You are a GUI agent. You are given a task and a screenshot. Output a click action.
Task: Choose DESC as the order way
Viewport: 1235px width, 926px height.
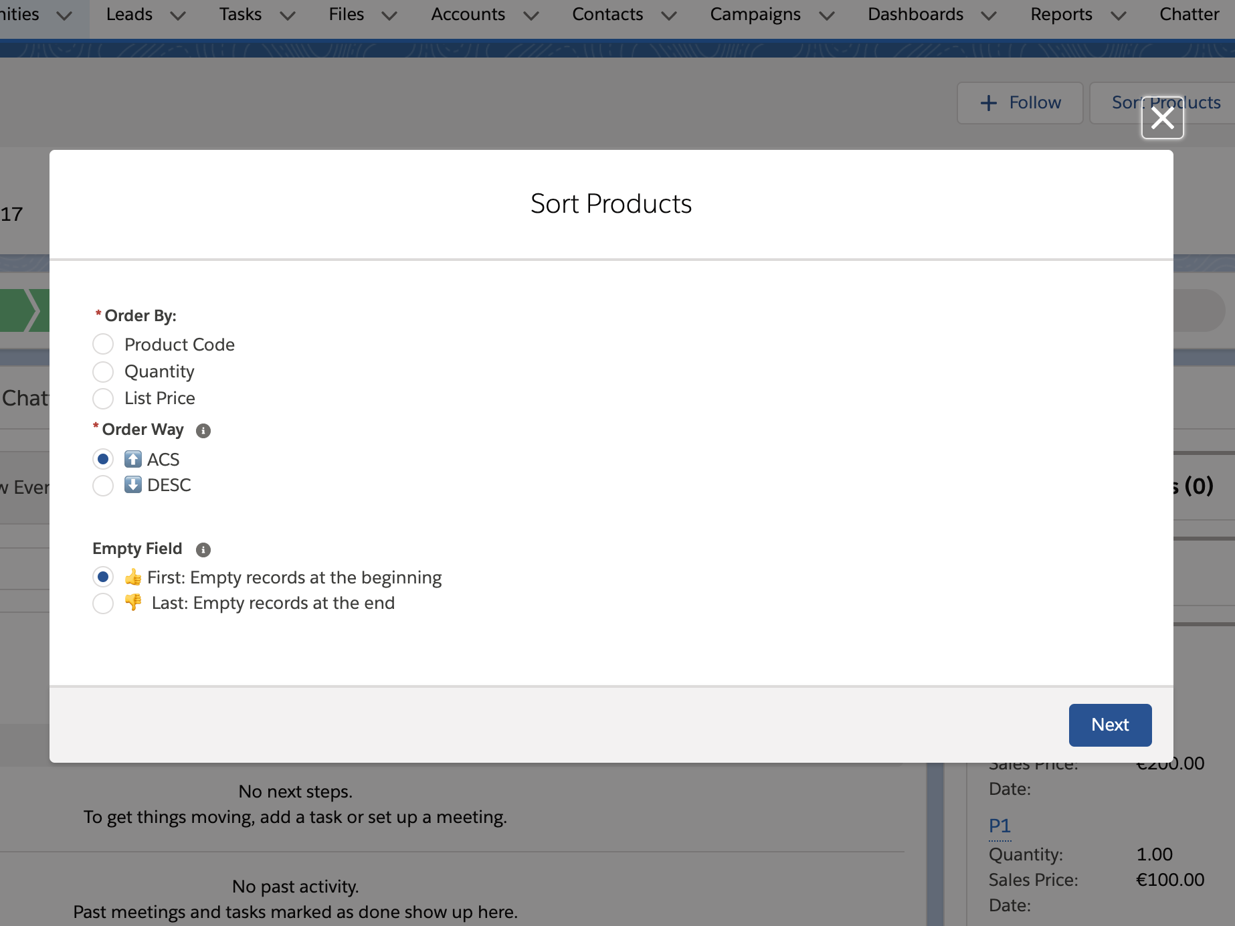103,485
